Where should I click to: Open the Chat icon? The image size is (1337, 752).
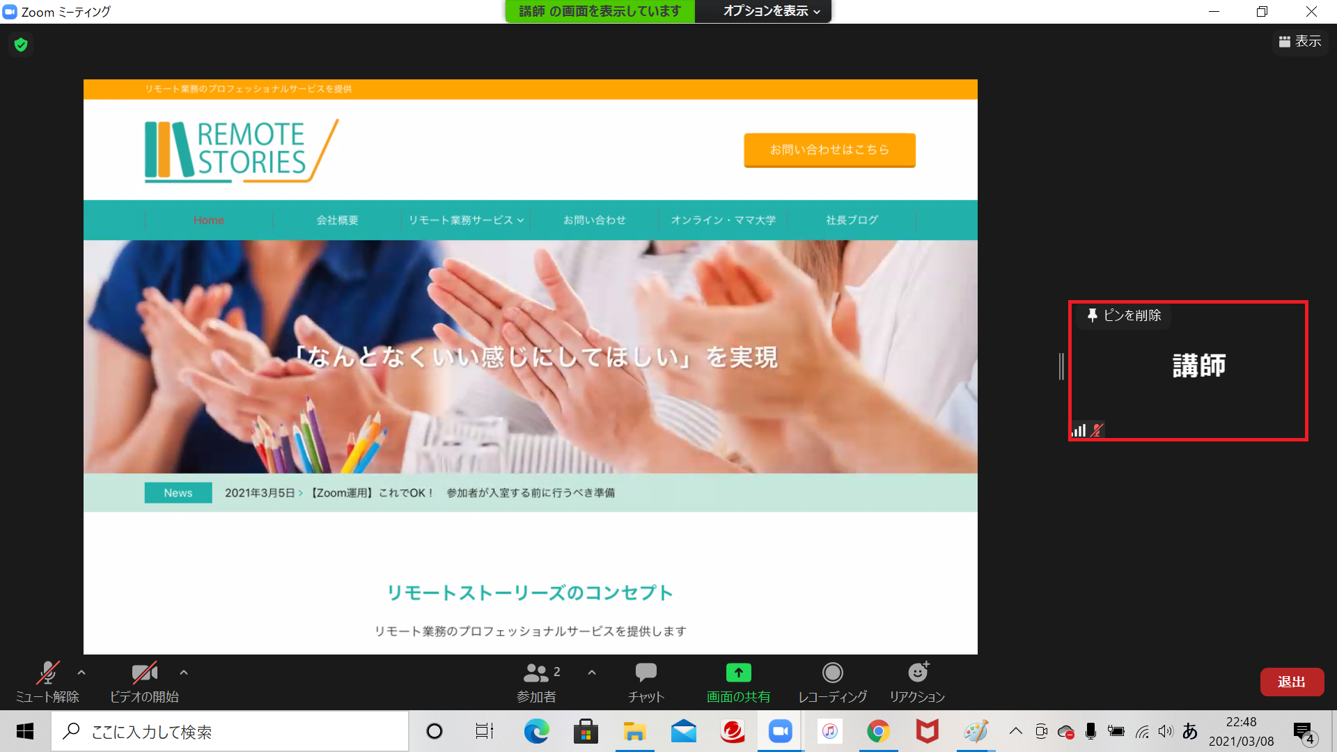click(x=646, y=673)
